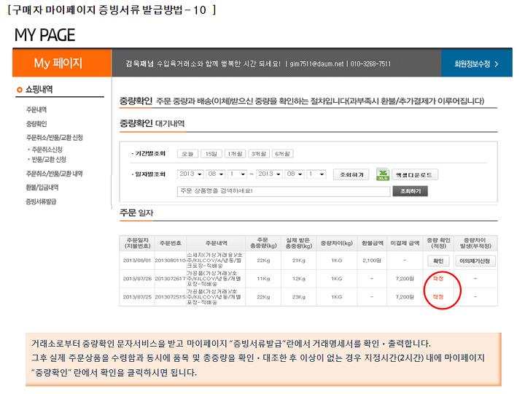The width and height of the screenshot is (525, 394).
Task: Click 확인 button in first order row
Action: (437, 260)
